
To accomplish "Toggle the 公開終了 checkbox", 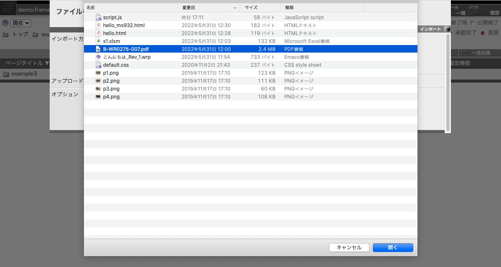I will 473,23.
